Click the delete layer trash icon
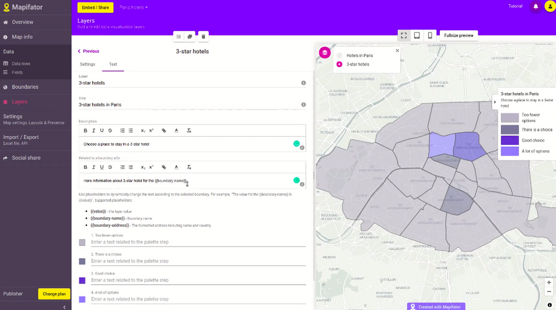The width and height of the screenshot is (556, 310). [x=203, y=37]
